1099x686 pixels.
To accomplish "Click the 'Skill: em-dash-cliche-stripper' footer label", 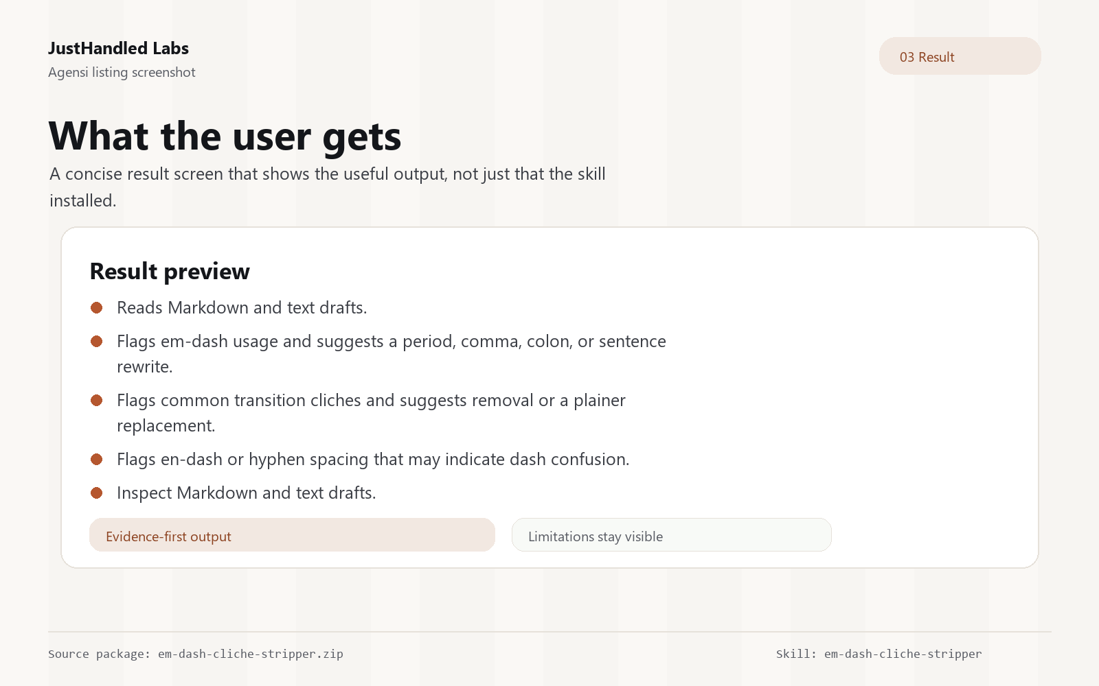I will (x=879, y=654).
